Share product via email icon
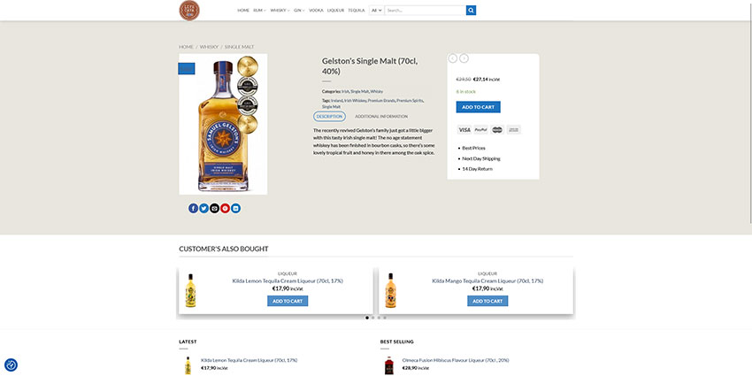The height and width of the screenshot is (376, 752). [x=214, y=208]
